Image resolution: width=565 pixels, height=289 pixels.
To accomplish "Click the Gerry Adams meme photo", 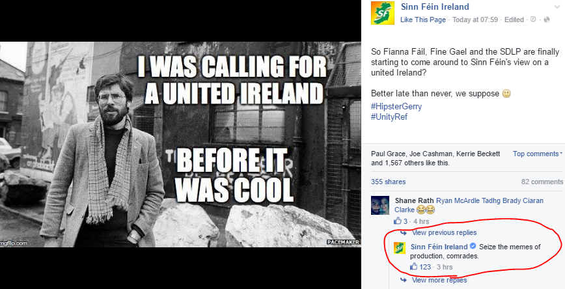I will [180, 144].
